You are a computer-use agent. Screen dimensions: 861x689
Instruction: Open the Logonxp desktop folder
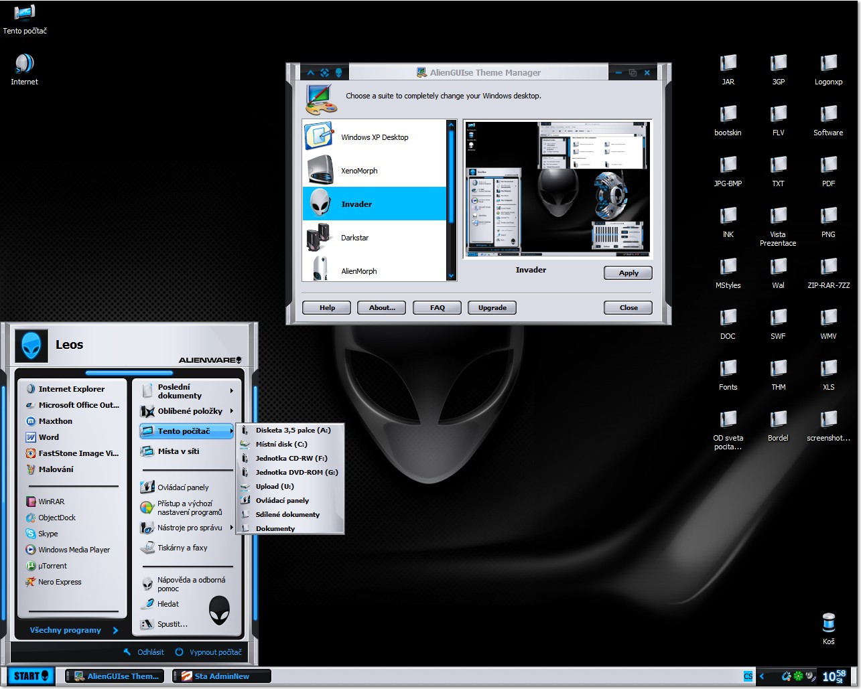[x=829, y=70]
